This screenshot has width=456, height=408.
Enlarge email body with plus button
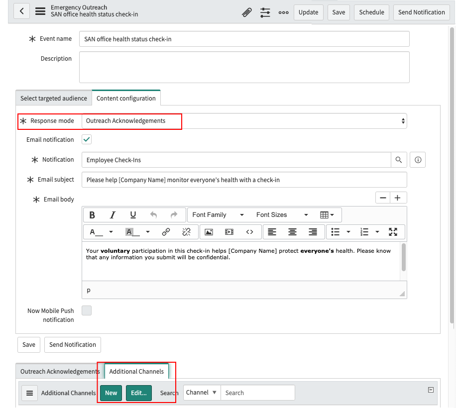pyautogui.click(x=398, y=198)
